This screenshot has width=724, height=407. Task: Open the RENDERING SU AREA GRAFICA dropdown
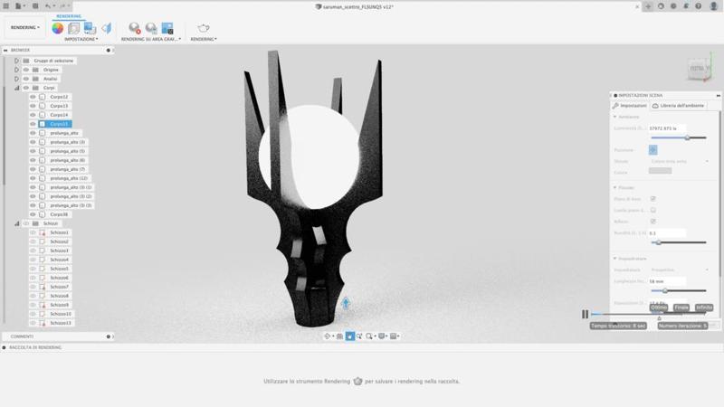pos(151,40)
